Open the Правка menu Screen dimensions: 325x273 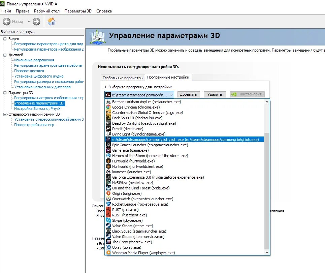(22, 11)
